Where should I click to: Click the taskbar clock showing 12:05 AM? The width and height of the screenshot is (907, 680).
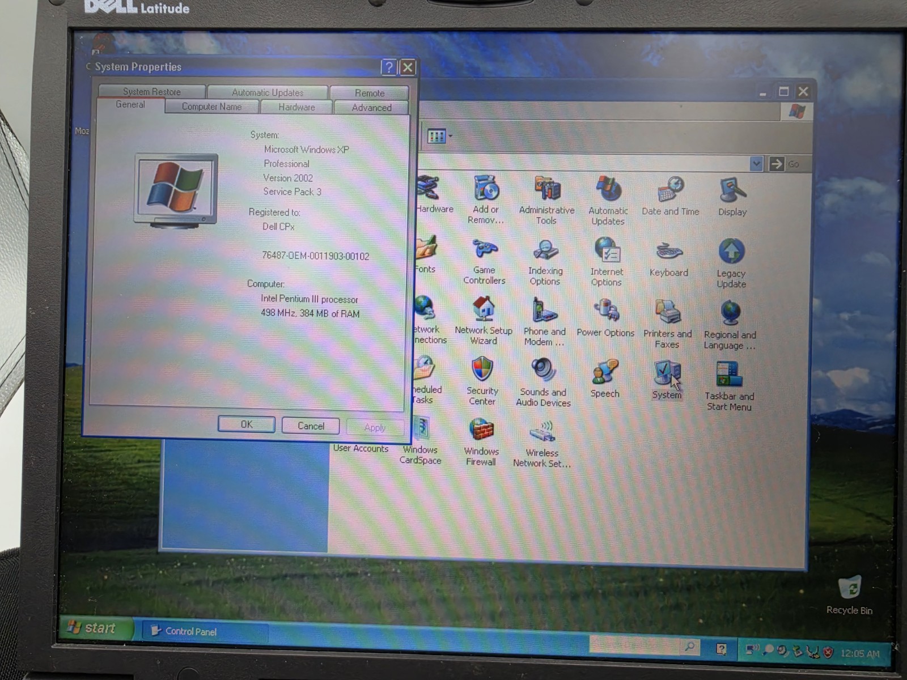860,654
